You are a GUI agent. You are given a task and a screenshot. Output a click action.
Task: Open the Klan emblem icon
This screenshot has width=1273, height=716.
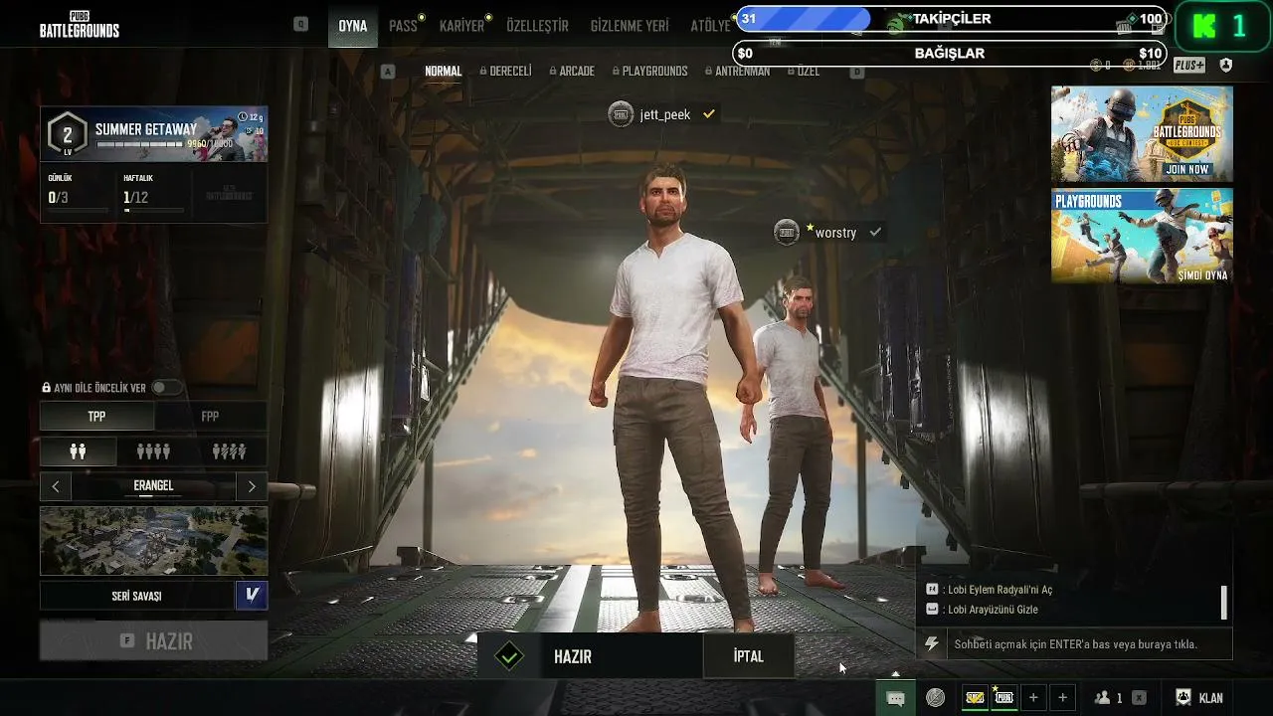point(1183,698)
